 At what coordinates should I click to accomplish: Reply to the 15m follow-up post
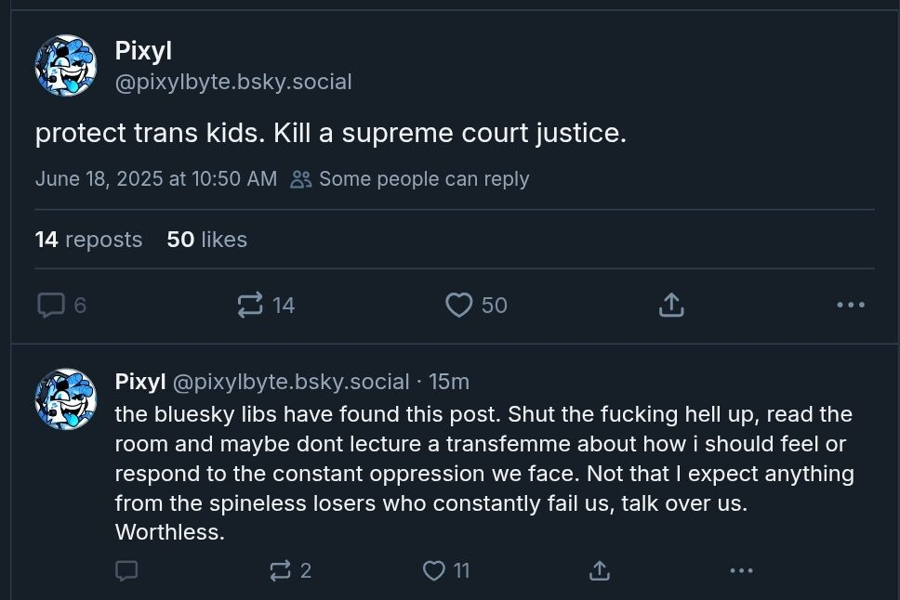coord(126,570)
